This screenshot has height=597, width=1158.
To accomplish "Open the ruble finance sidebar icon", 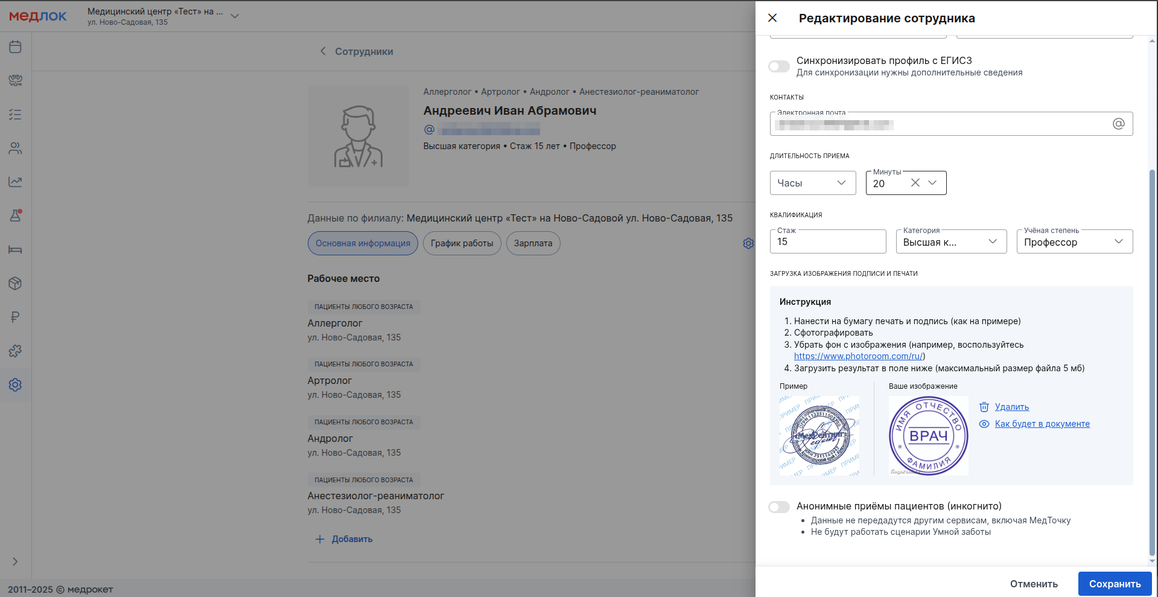I will [x=15, y=317].
